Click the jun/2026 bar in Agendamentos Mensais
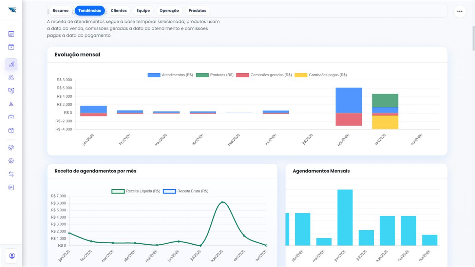The height and width of the screenshot is (267, 475). click(x=345, y=218)
